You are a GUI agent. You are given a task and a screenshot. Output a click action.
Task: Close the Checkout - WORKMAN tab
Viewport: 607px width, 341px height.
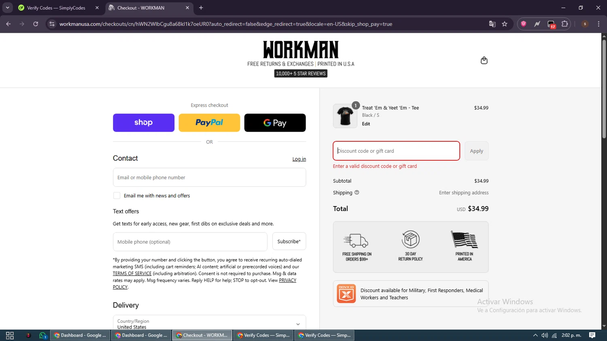187,8
